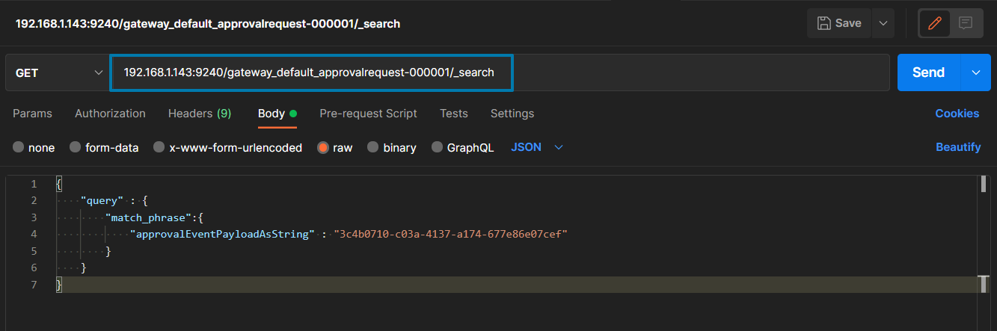Expand the Send options arrow
The image size is (997, 331).
(975, 72)
